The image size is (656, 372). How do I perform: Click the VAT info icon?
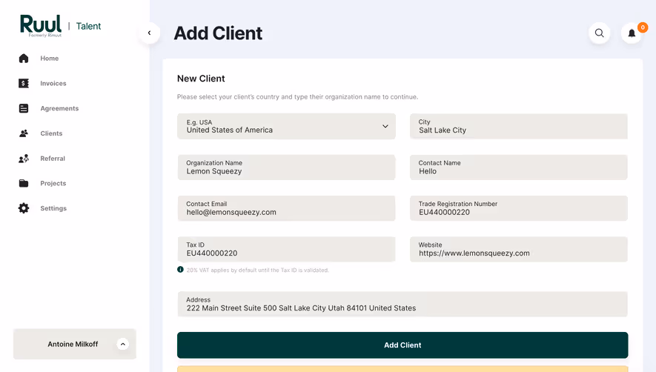click(180, 270)
